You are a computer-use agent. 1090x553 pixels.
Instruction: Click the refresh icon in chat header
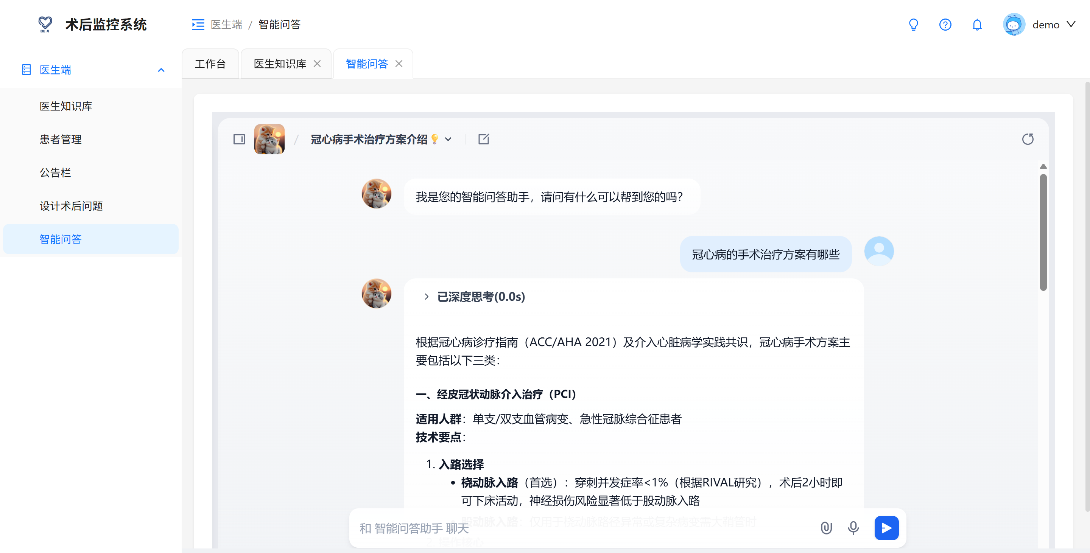[x=1028, y=139]
